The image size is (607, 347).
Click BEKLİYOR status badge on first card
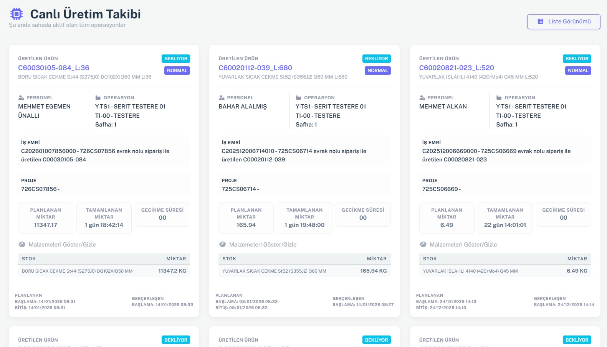[x=176, y=59]
